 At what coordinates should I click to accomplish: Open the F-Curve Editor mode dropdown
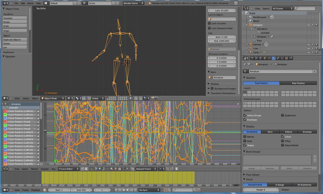pyautogui.click(x=68, y=169)
